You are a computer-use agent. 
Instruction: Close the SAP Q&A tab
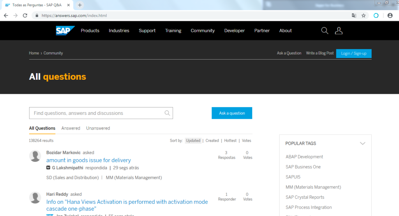point(69,5)
